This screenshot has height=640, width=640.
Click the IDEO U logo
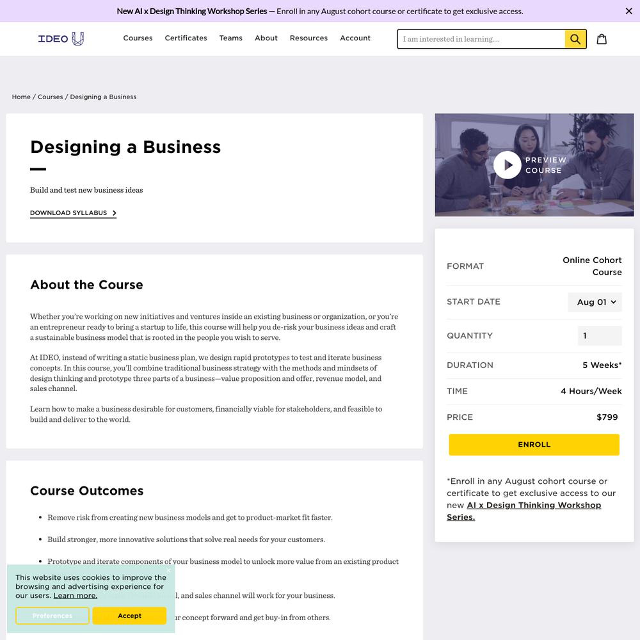tap(61, 39)
